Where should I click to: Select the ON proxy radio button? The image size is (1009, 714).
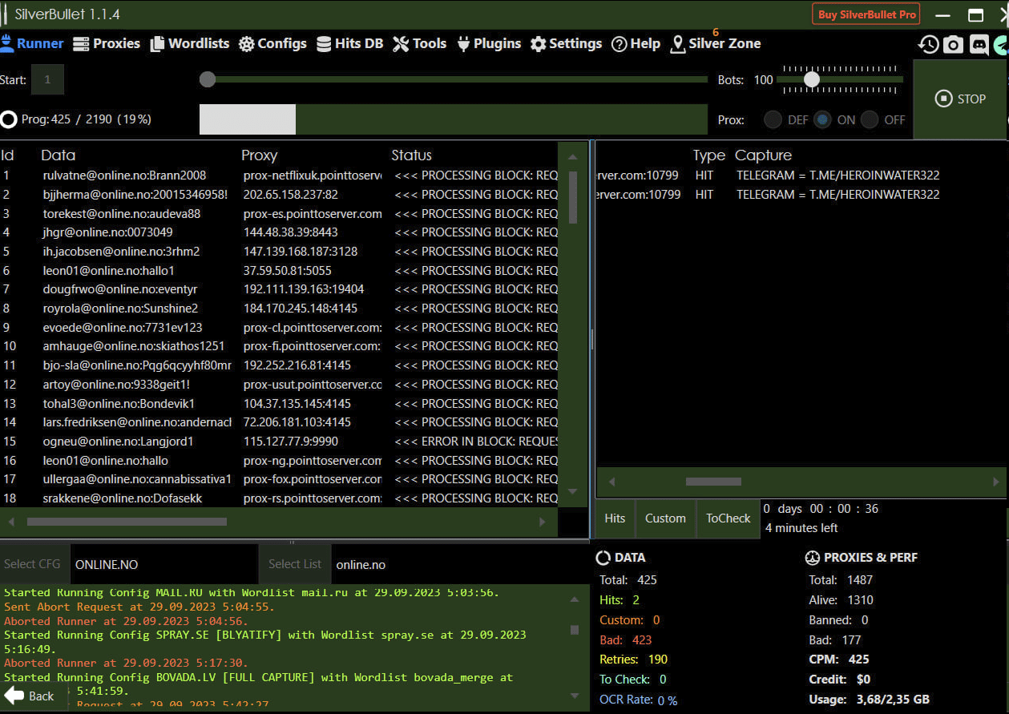pos(822,119)
